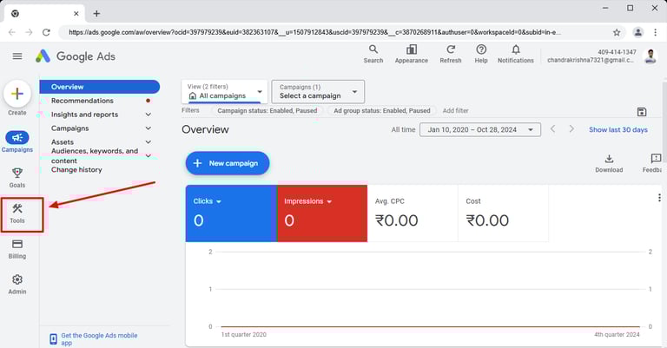Open a new browser tab
The width and height of the screenshot is (667, 348).
[x=96, y=14]
